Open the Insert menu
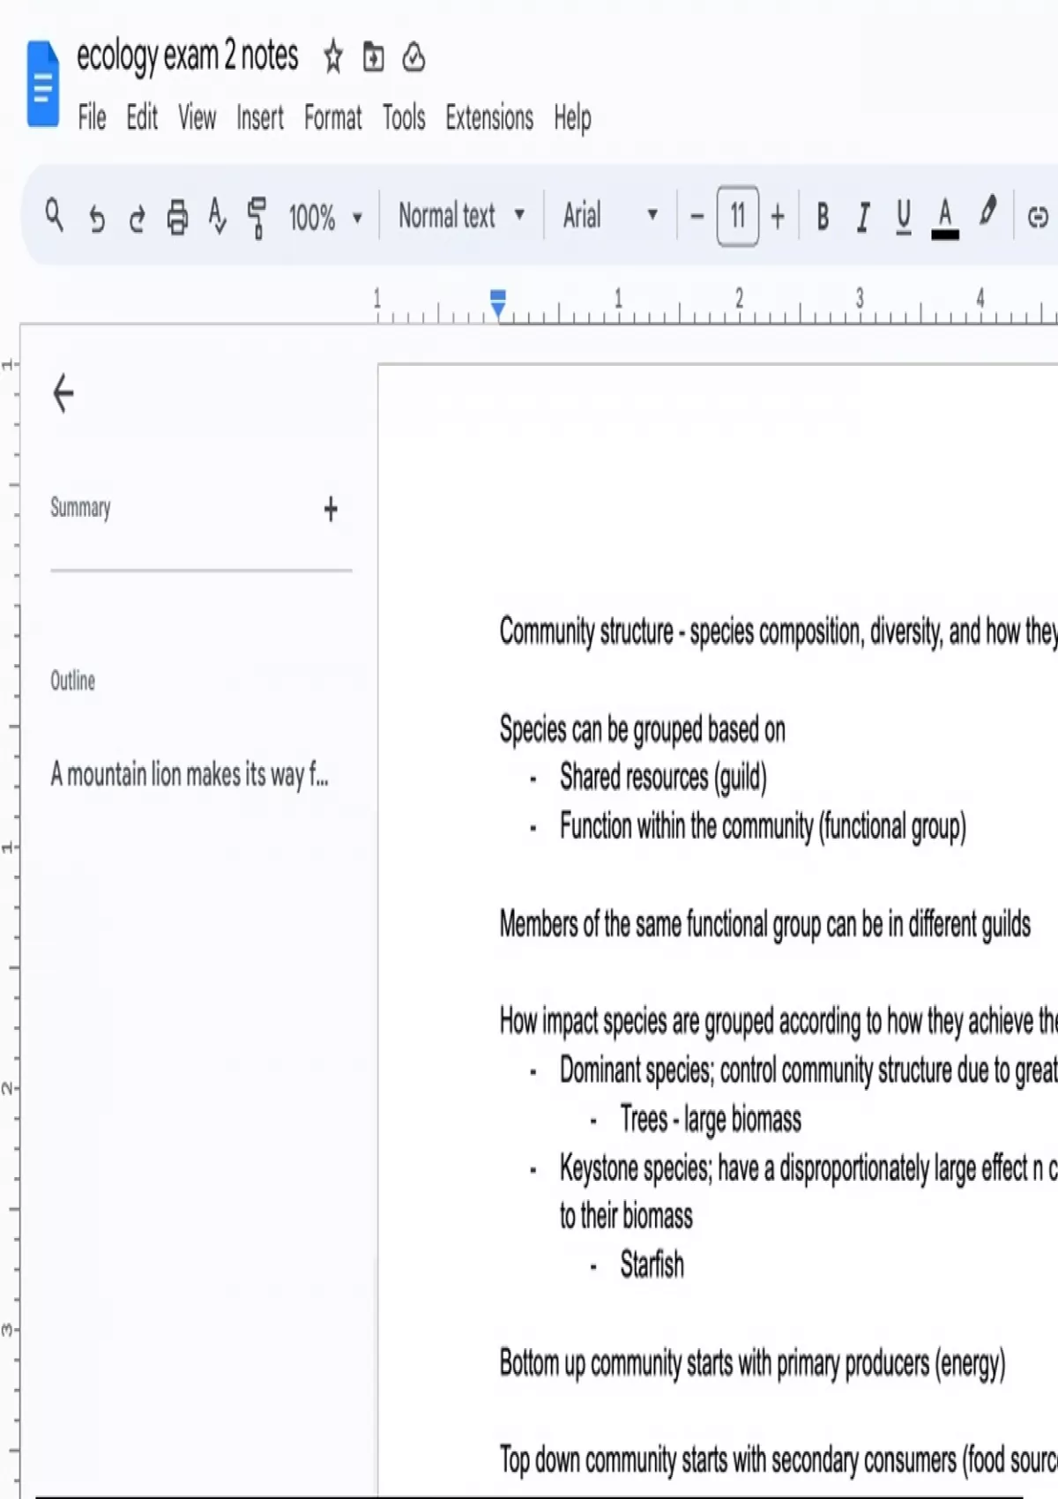This screenshot has width=1058, height=1499. coord(259,117)
